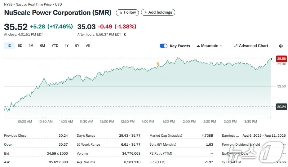Switch to the 5D time range
Screen dimensions: 288x167
(20, 46)
